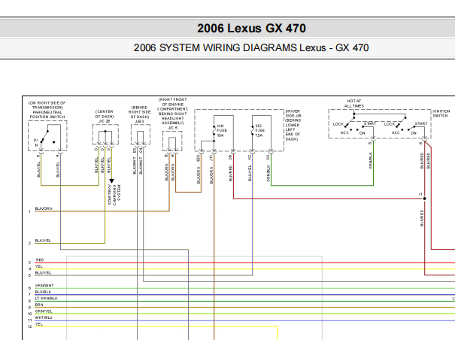
Task: Click the "WHT/BLU" wire label in row 11
Action: pyautogui.click(x=44, y=317)
